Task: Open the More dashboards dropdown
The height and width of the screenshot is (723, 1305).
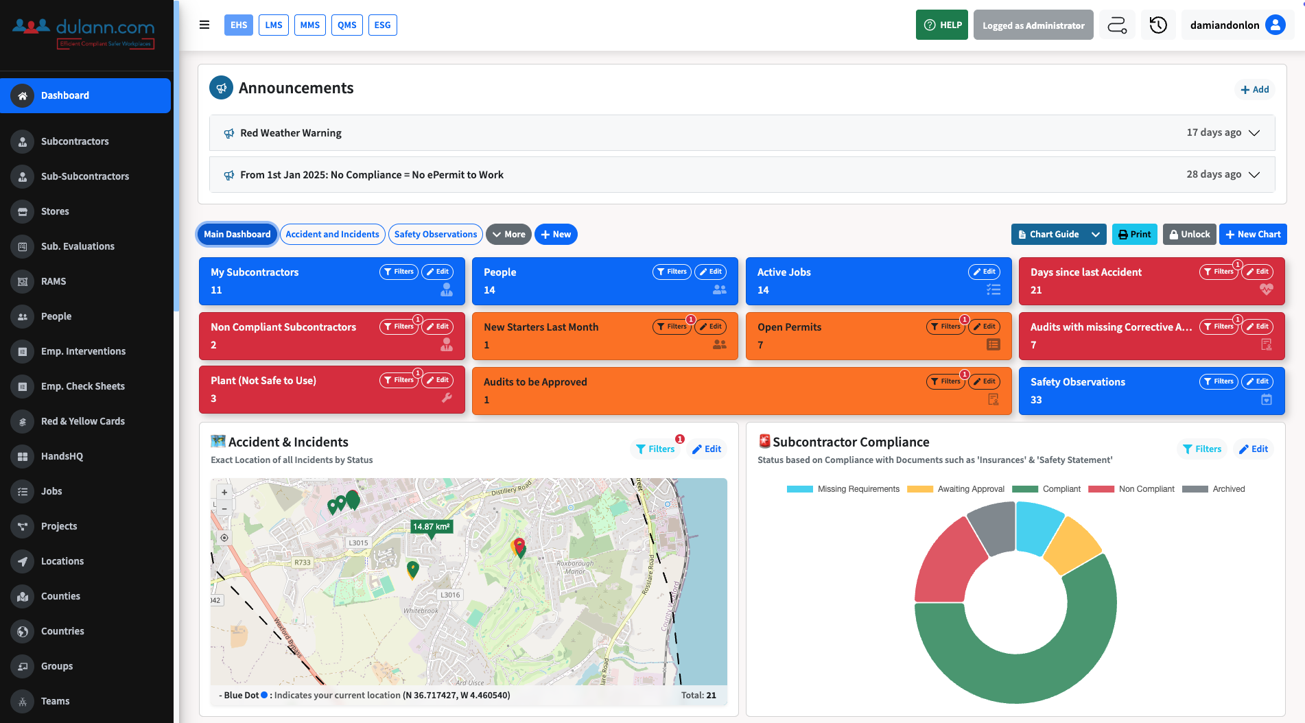Action: point(508,234)
